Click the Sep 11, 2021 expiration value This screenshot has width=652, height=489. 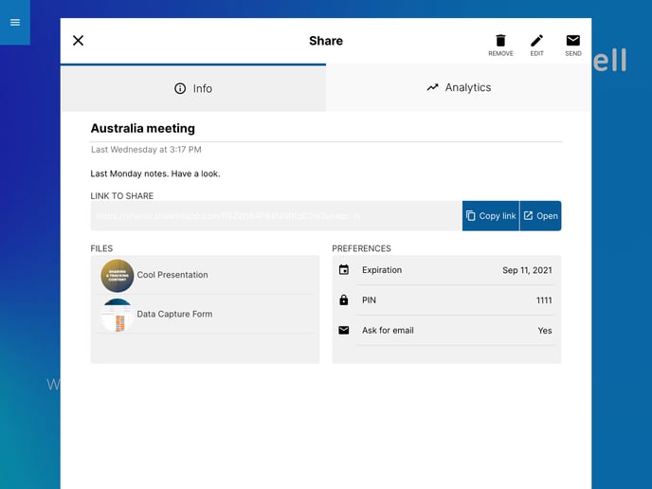click(527, 270)
